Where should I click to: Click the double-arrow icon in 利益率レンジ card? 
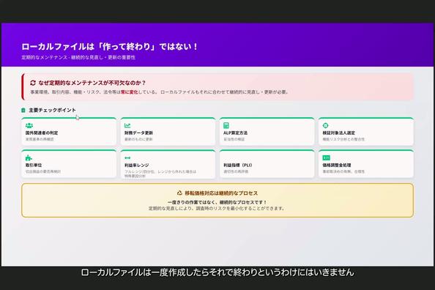coord(127,158)
